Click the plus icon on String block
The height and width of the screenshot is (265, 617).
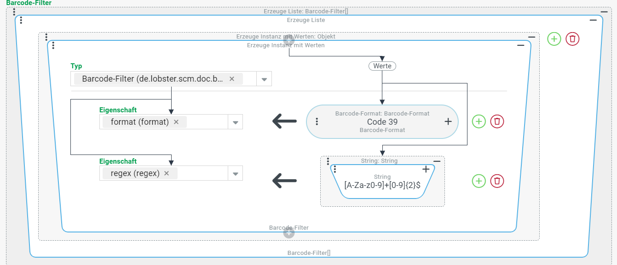tap(426, 169)
